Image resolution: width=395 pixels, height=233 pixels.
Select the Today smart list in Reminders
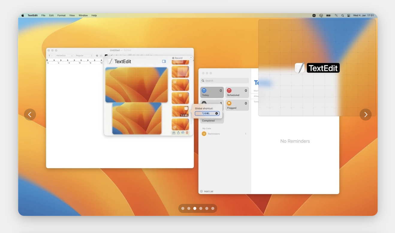pyautogui.click(x=212, y=92)
